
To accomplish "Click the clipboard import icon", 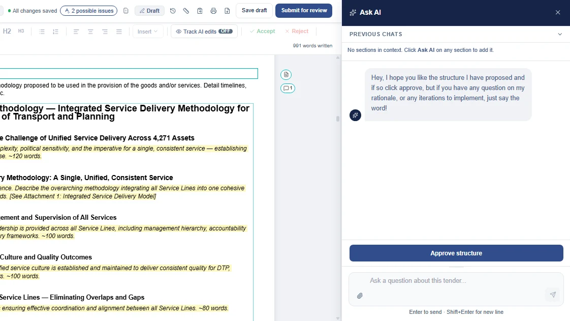I will click(x=200, y=11).
